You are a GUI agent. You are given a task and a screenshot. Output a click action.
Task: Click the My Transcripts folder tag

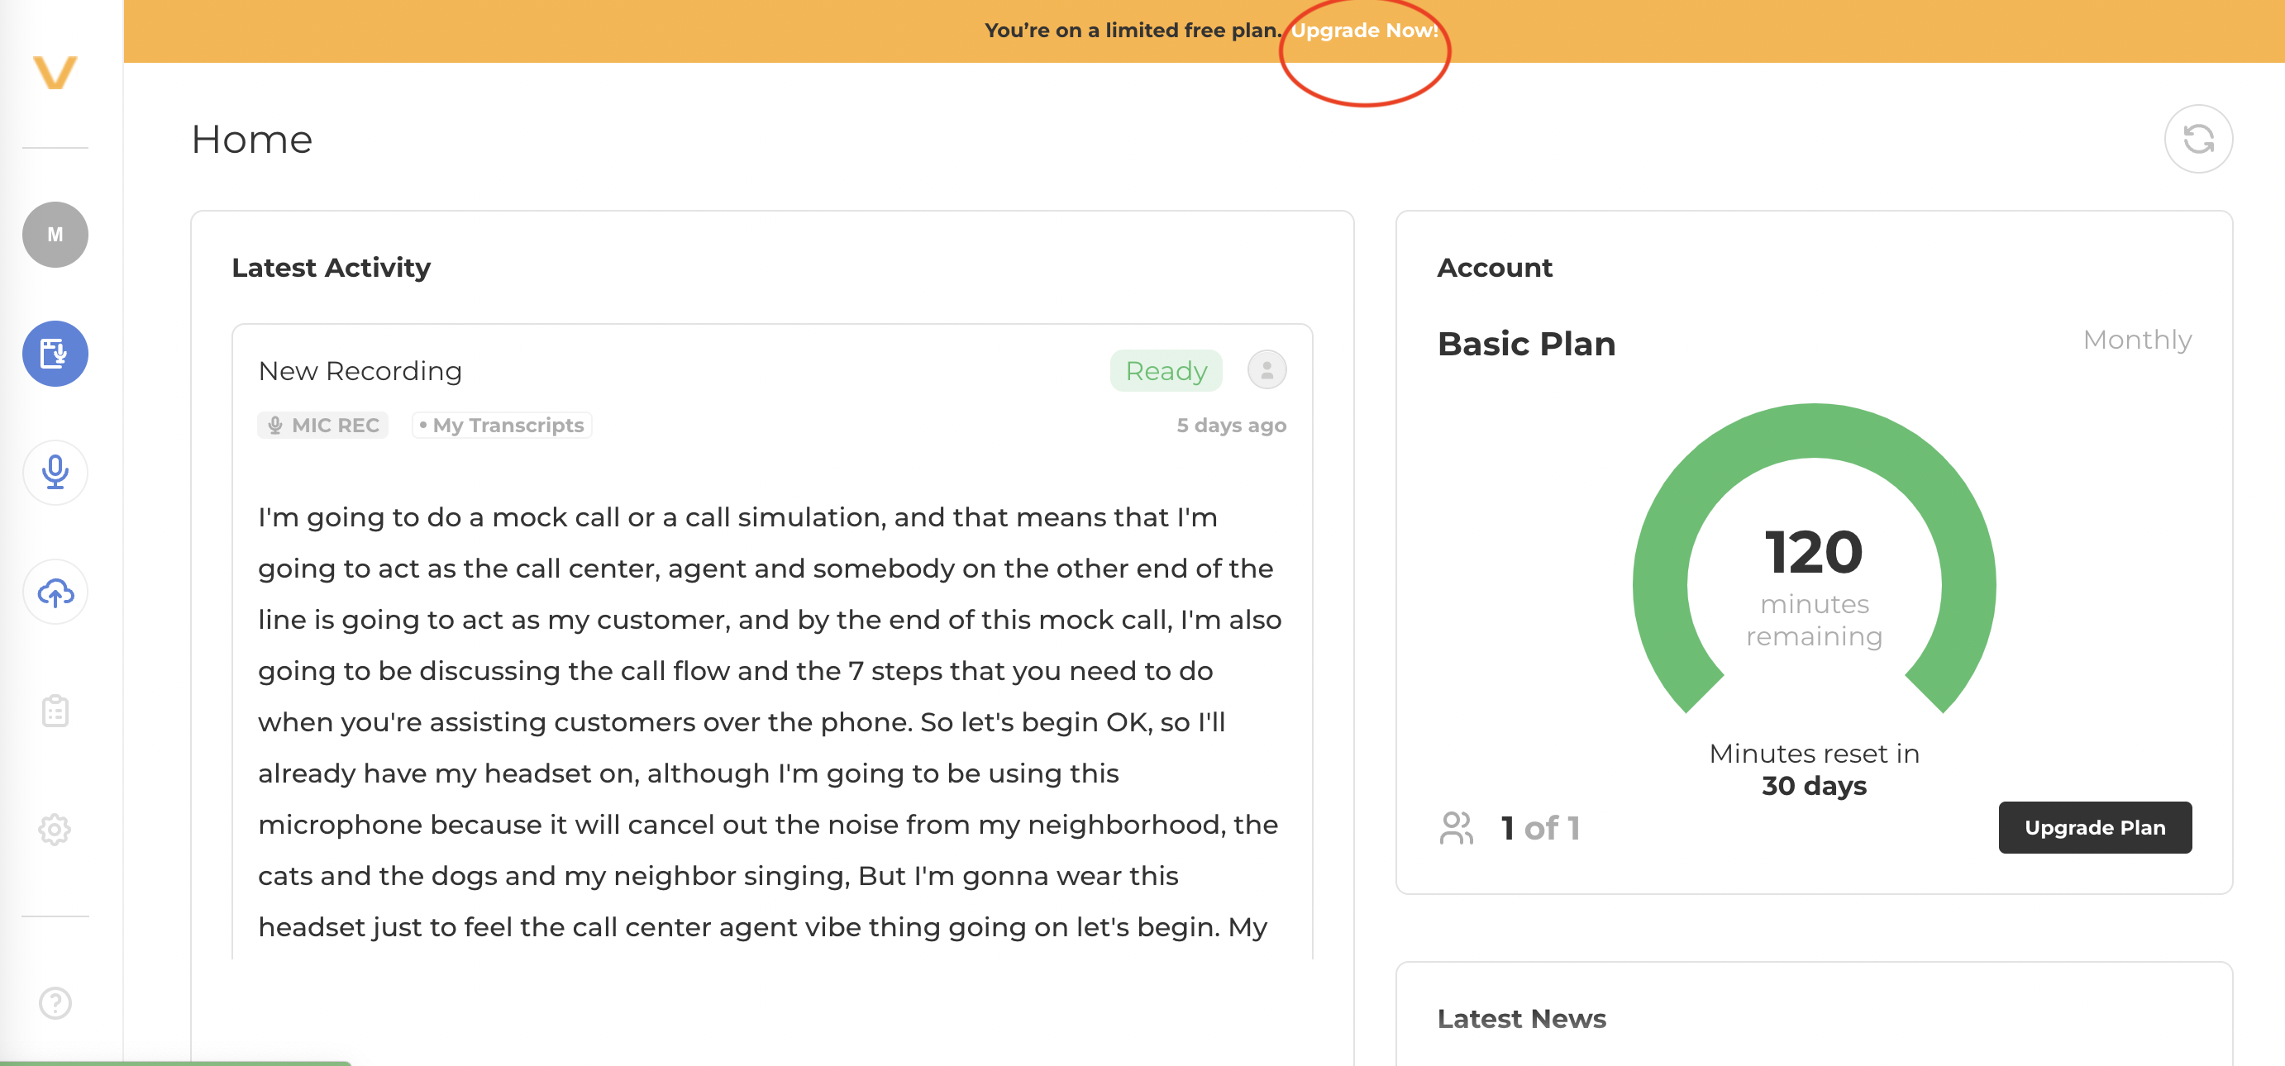click(x=502, y=425)
